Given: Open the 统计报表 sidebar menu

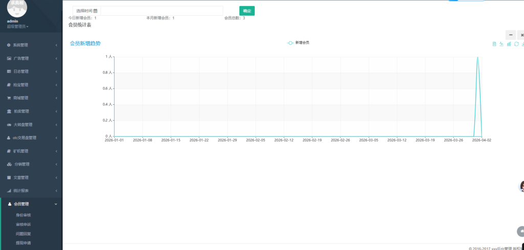Looking at the screenshot, I should coord(31,191).
